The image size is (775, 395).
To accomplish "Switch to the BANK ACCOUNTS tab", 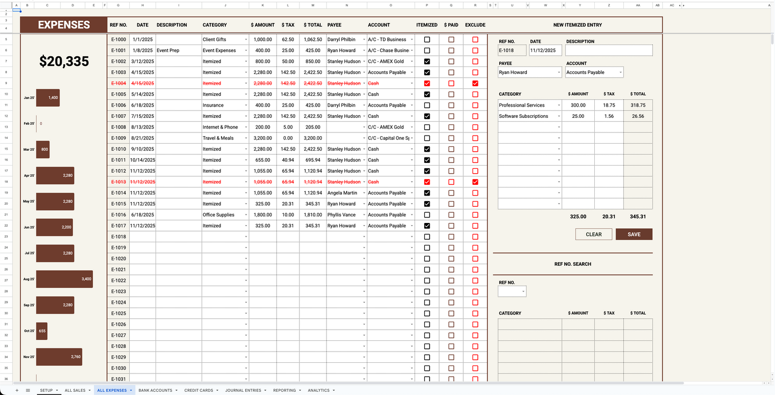I will [154, 390].
